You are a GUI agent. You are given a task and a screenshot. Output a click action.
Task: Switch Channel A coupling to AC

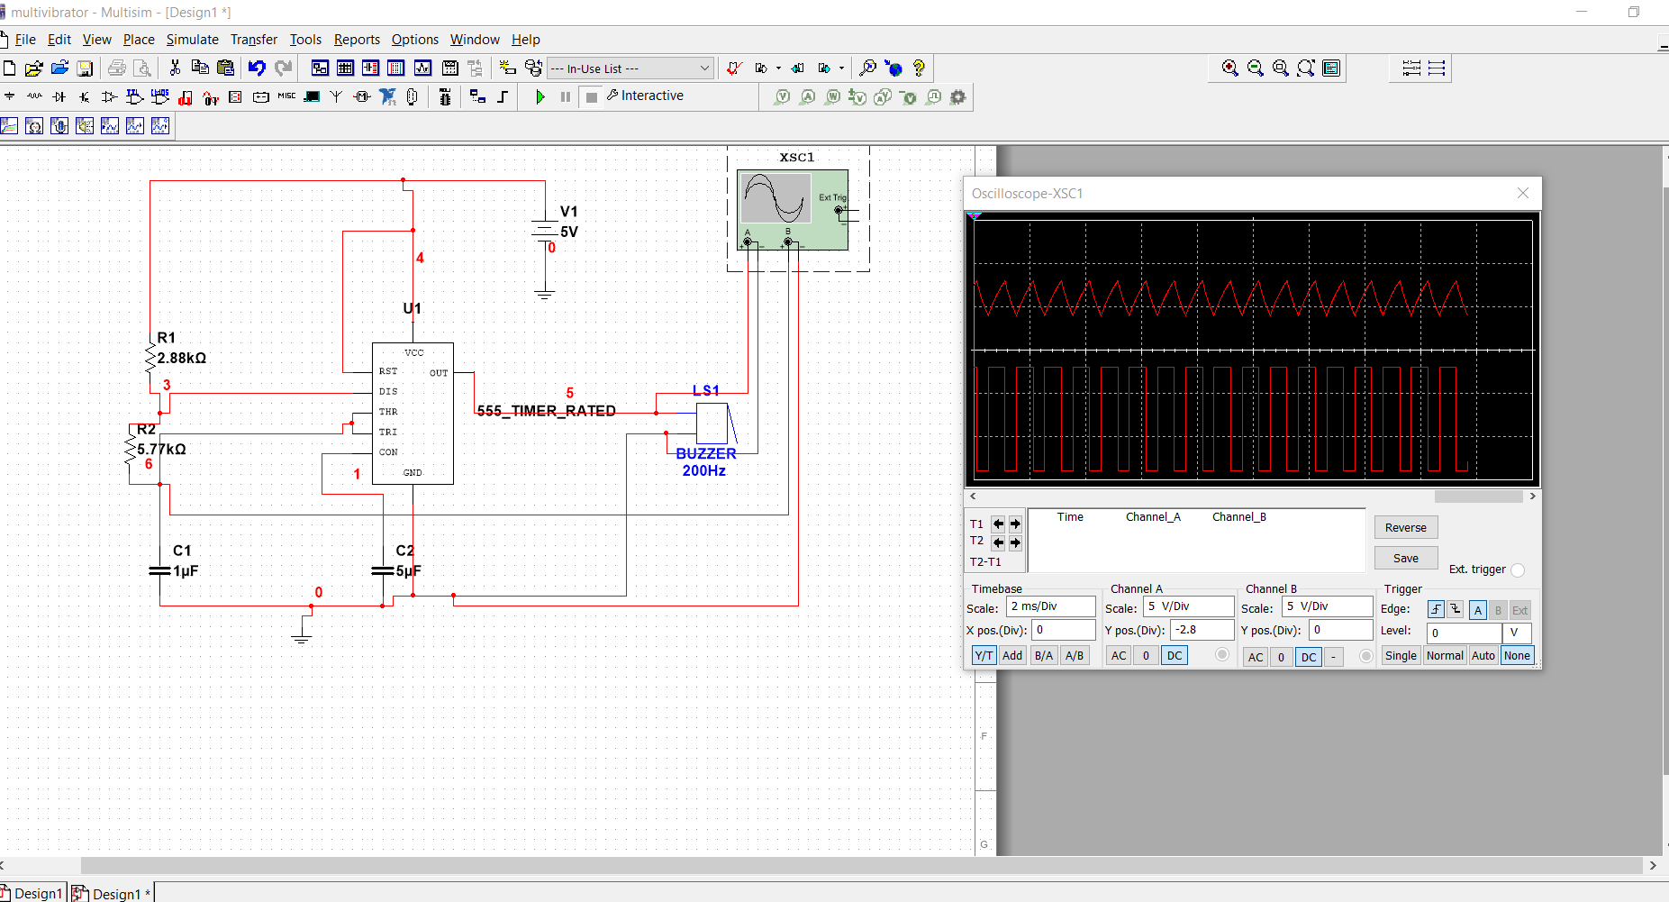(x=1119, y=655)
